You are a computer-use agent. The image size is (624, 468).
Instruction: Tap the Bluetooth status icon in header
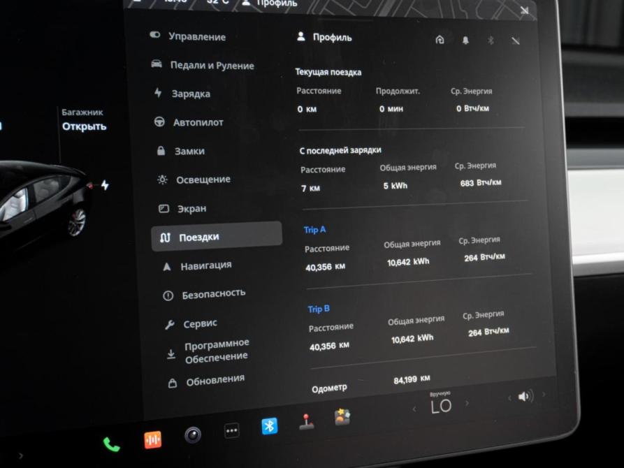click(x=491, y=41)
